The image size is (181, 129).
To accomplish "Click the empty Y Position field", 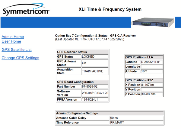I will pos(152,89).
